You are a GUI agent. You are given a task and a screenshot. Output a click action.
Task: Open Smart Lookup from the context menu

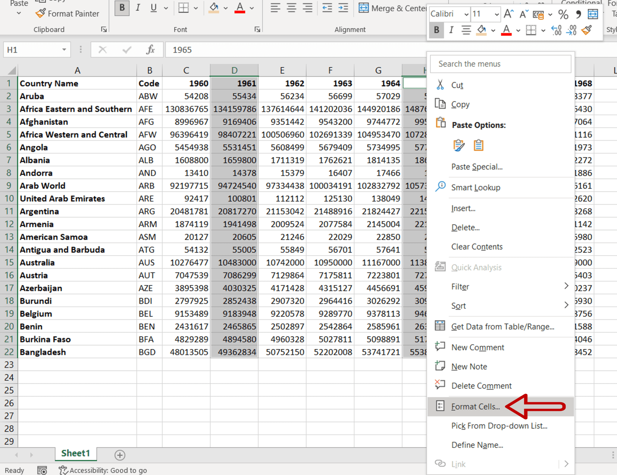(x=476, y=187)
